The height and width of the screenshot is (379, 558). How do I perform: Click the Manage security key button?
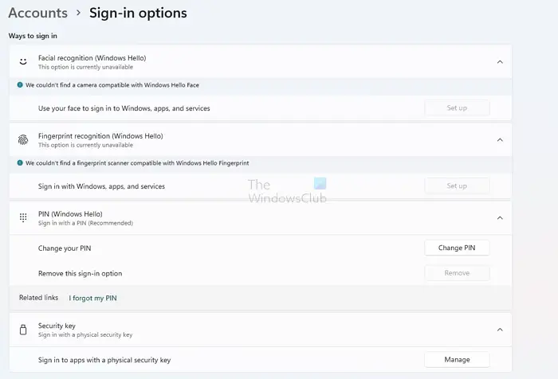tap(457, 360)
